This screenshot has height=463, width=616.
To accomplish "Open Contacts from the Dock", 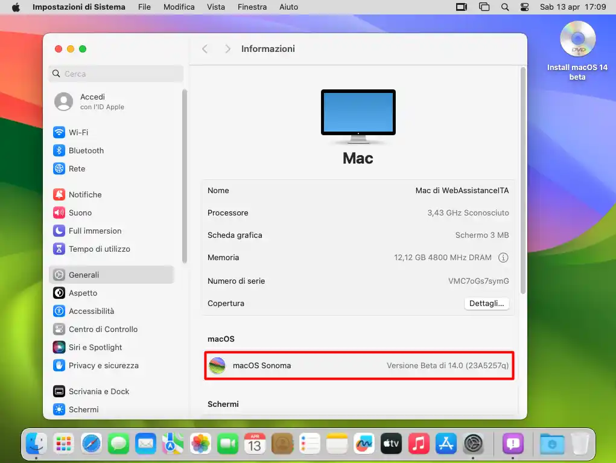I will 282,444.
